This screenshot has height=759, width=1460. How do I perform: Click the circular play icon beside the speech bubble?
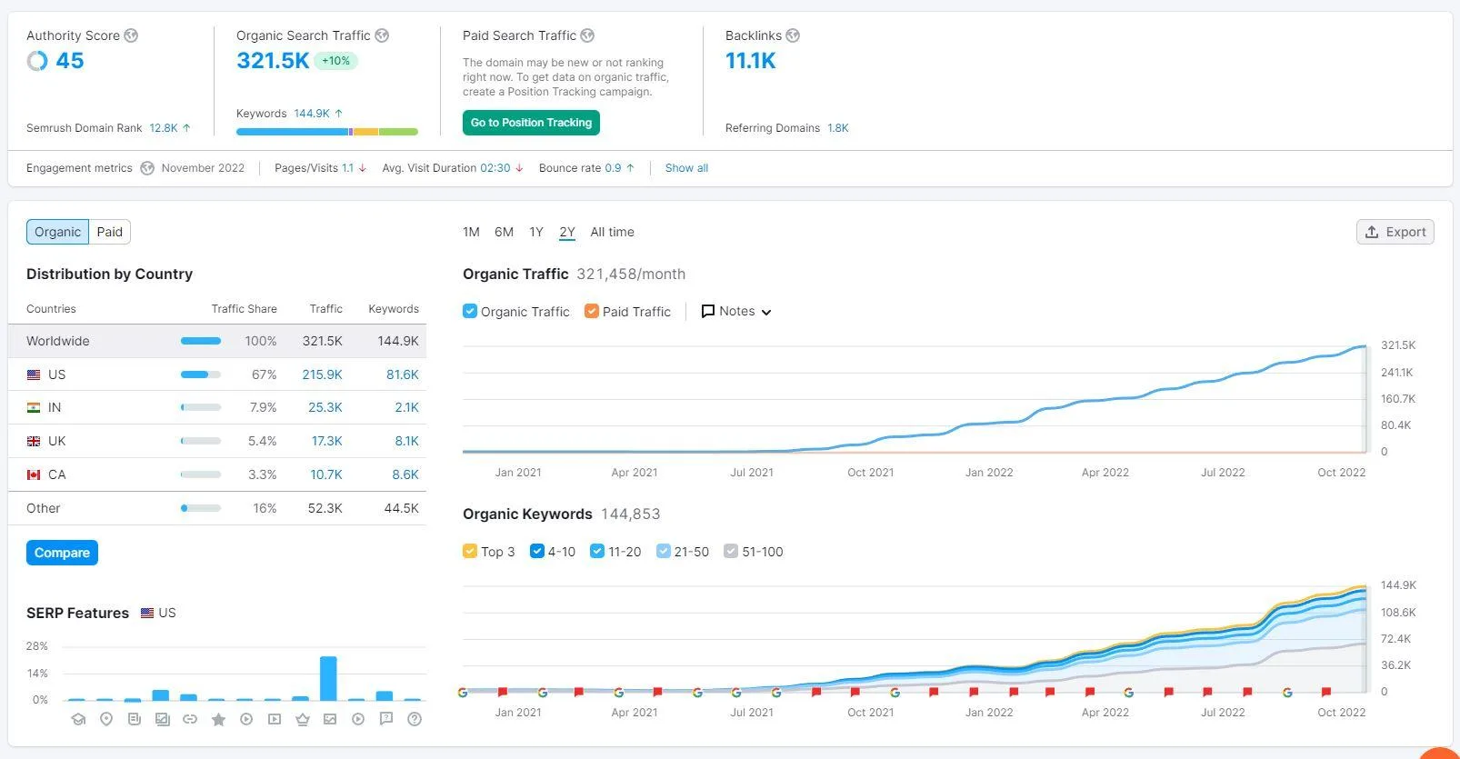pos(358,719)
